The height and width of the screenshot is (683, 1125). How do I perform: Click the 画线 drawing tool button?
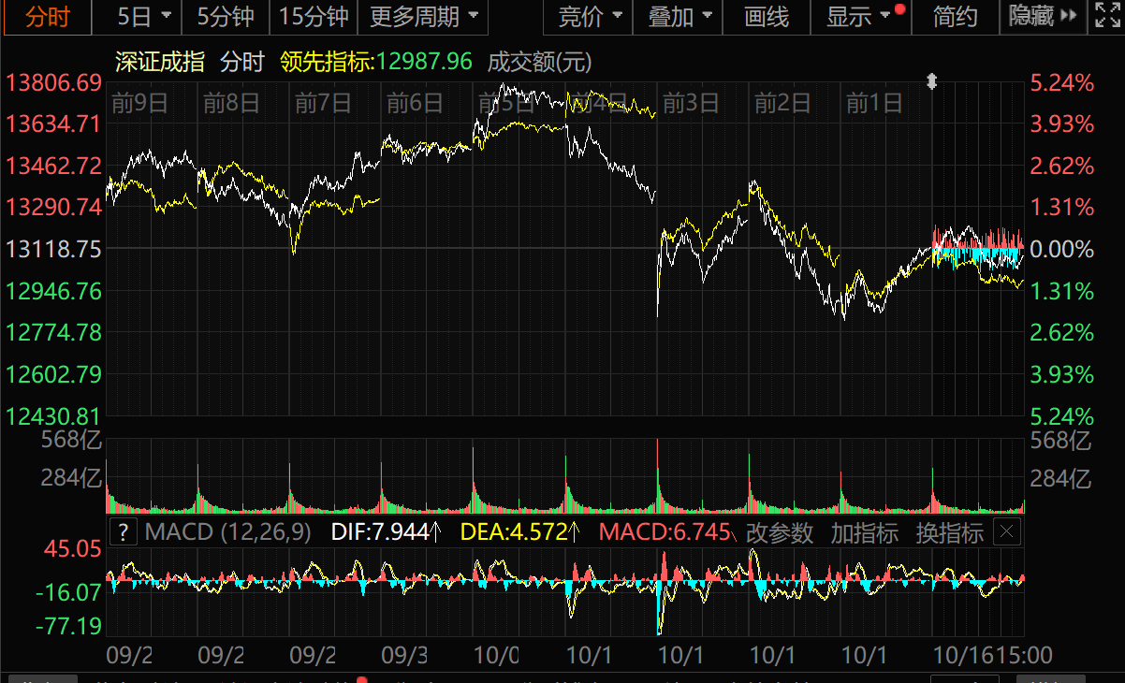(x=767, y=16)
